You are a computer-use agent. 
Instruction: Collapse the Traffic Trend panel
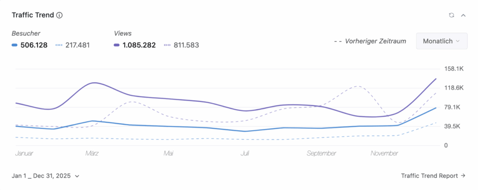pyautogui.click(x=464, y=15)
